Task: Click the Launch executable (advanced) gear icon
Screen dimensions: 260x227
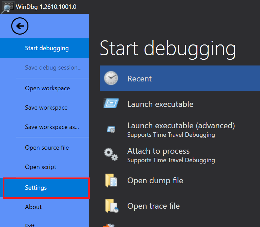Action: (111, 130)
